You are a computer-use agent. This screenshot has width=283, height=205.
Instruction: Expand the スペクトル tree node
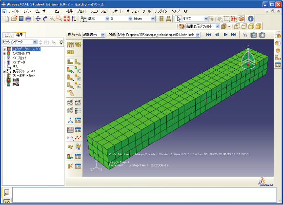point(4,54)
